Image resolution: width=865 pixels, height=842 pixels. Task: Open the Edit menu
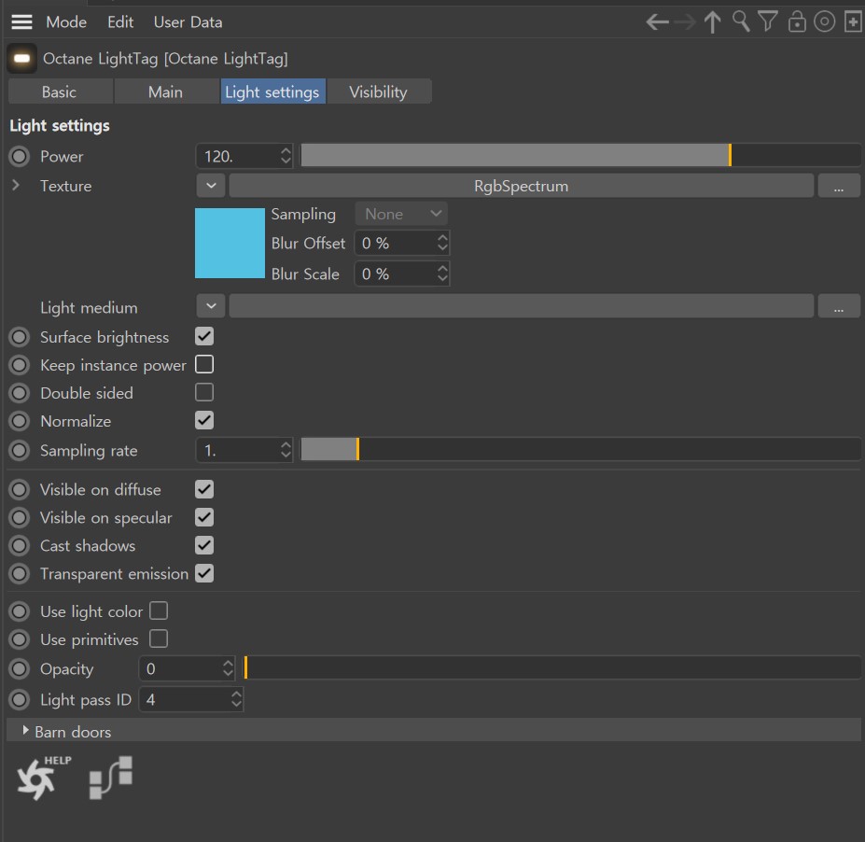(x=120, y=22)
